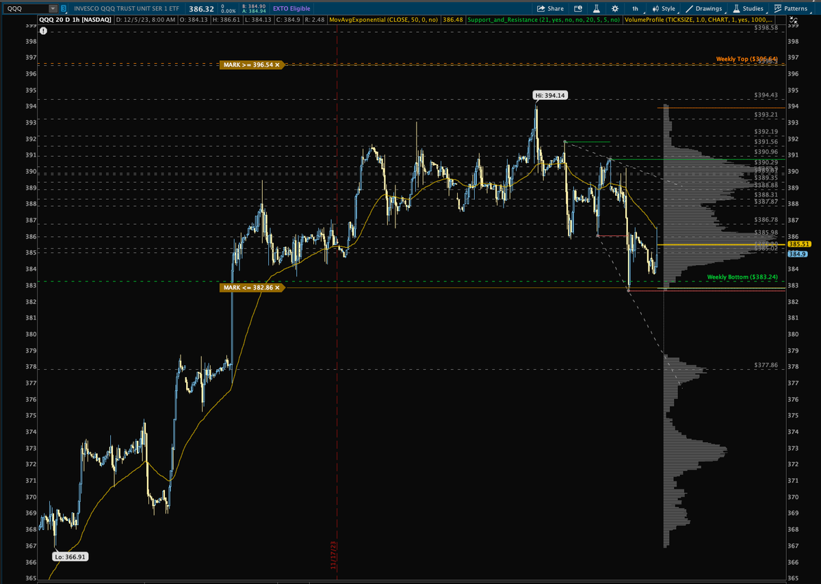Click the Hi: 394.14 price bubble
Image resolution: width=821 pixels, height=584 pixels.
[x=551, y=95]
